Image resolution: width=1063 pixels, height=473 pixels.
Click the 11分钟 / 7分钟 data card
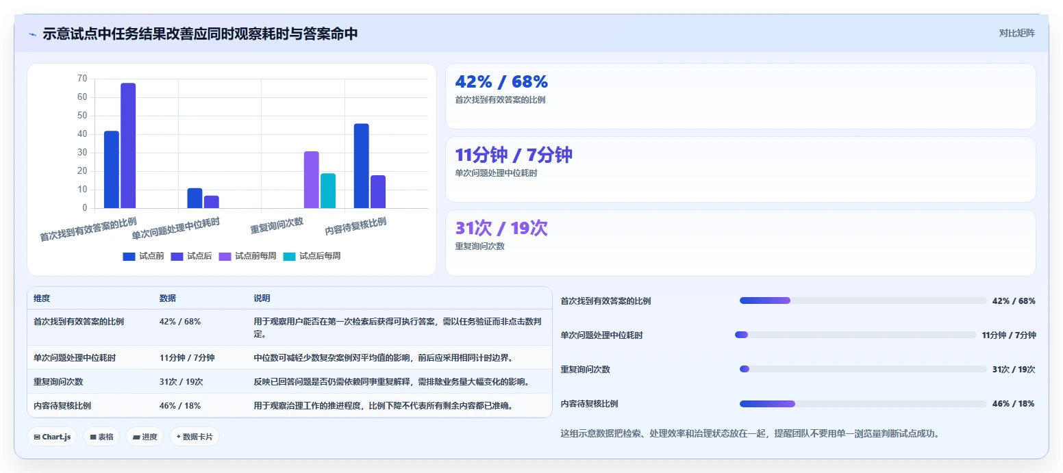click(x=740, y=169)
